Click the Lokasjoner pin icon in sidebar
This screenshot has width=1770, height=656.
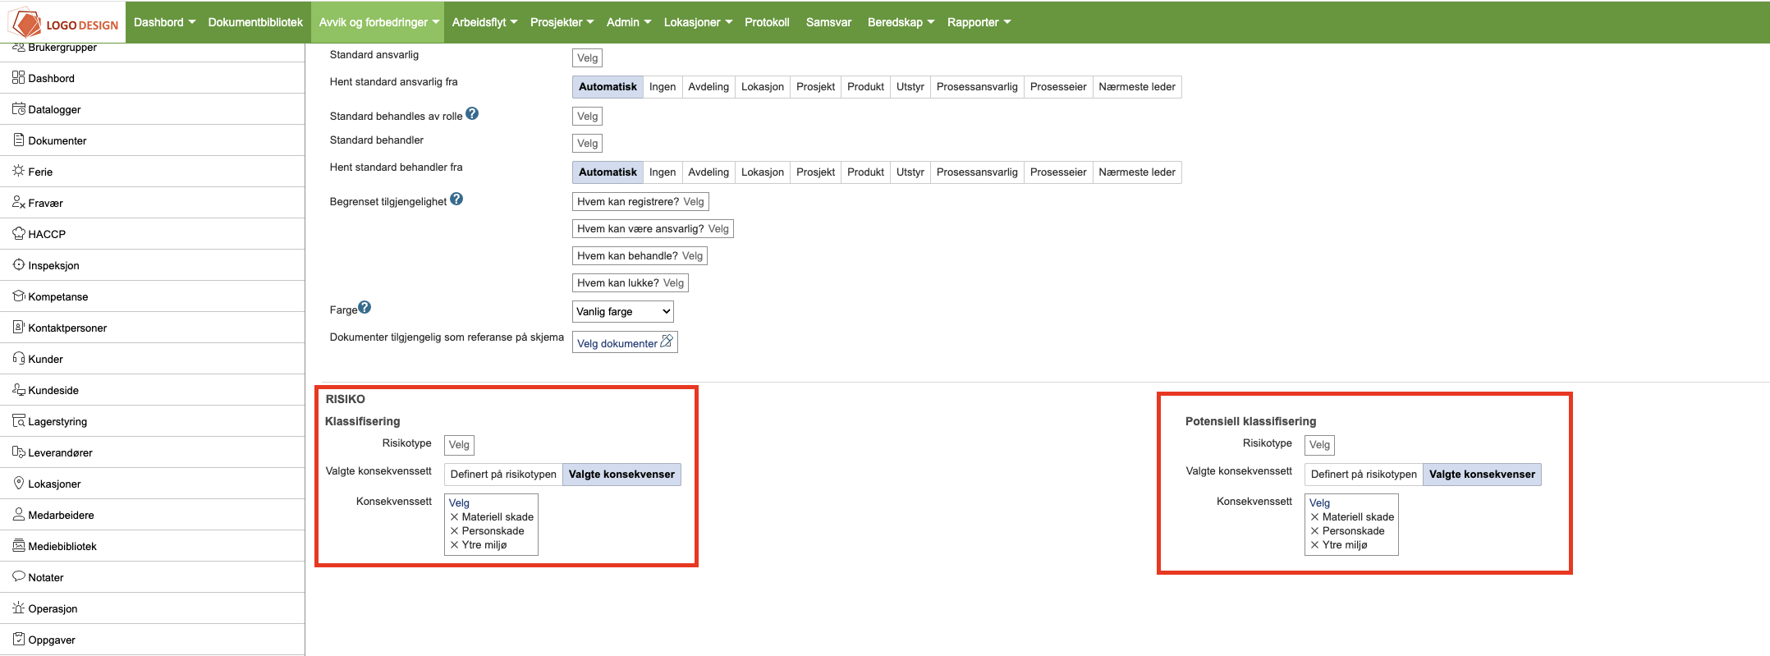point(18,483)
